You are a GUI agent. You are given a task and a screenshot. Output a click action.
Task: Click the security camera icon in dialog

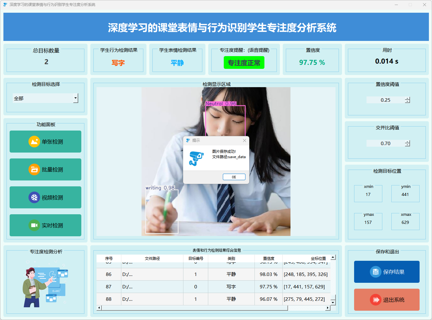click(196, 158)
